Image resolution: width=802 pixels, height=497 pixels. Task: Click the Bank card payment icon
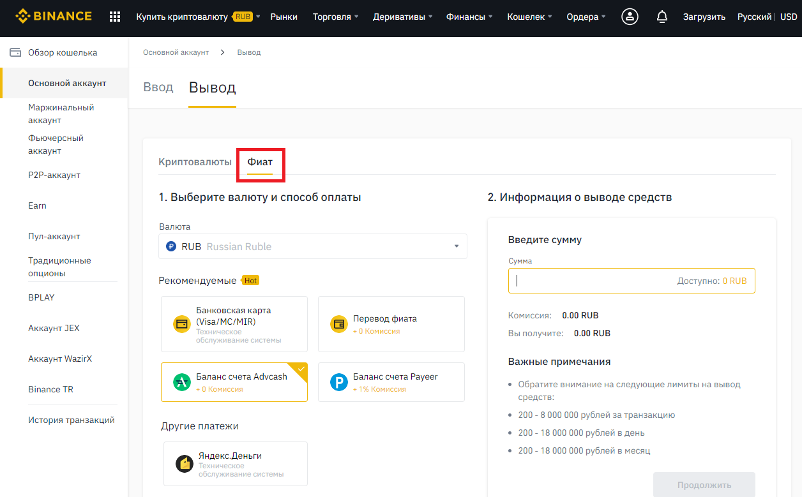182,324
